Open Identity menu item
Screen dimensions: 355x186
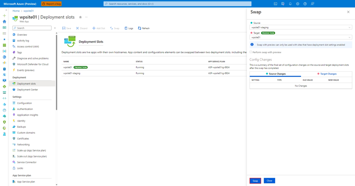21,121
